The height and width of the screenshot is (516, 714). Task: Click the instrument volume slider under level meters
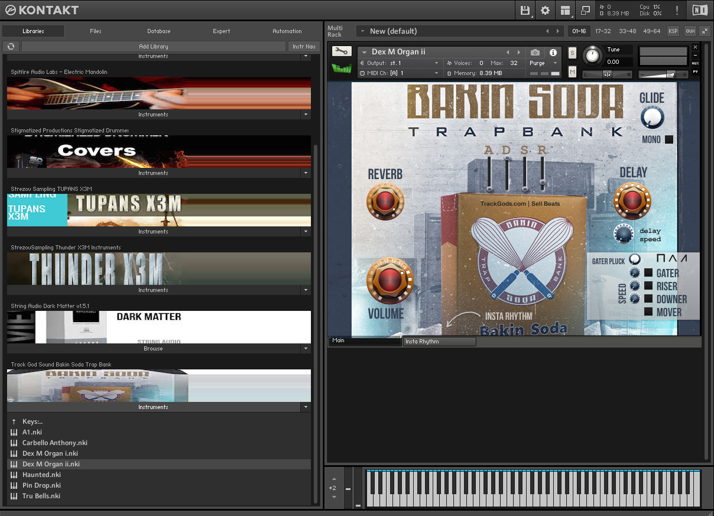click(664, 74)
